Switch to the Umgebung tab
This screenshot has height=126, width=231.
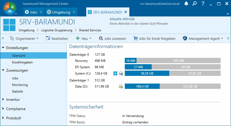[x=61, y=12]
